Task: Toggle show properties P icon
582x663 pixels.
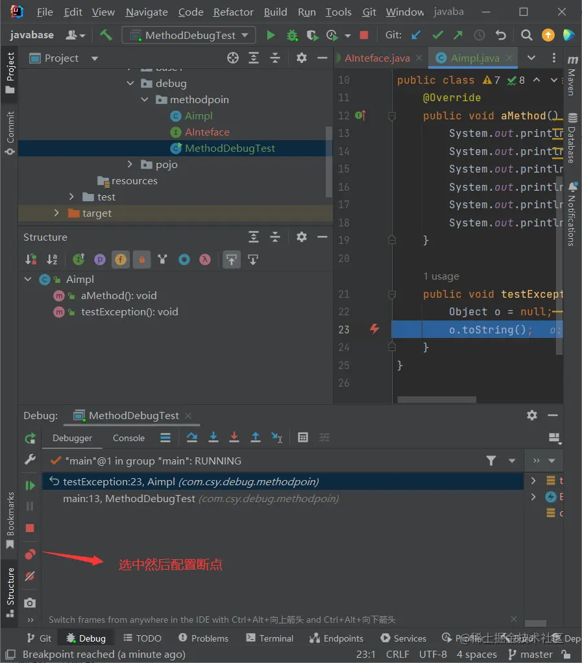Action: pyautogui.click(x=100, y=259)
